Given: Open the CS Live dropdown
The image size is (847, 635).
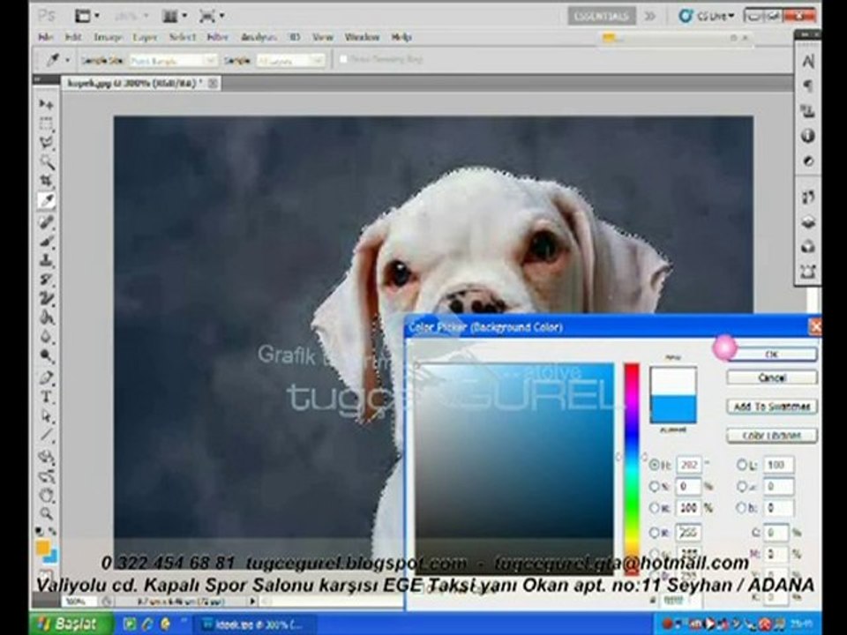Looking at the screenshot, I should coord(707,16).
